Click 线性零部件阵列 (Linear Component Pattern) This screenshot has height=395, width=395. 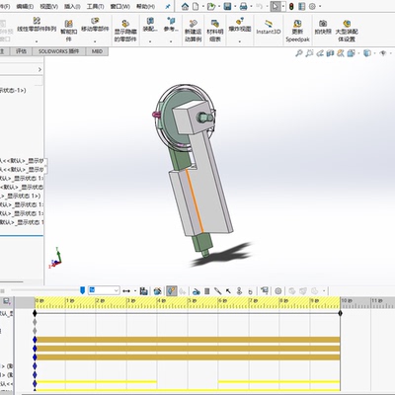tap(37, 25)
